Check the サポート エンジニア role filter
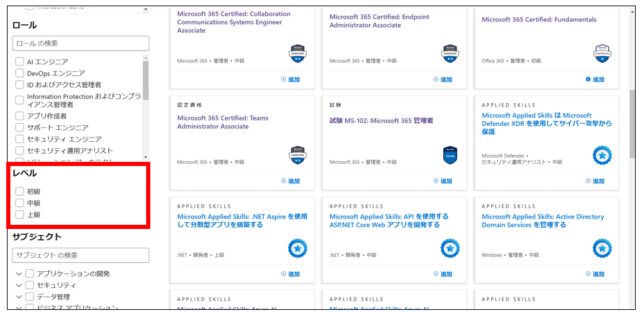This screenshot has height=312, width=642. (19, 127)
